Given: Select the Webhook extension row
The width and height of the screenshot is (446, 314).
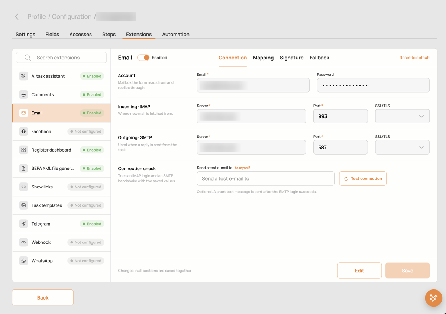Looking at the screenshot, I should point(61,242).
